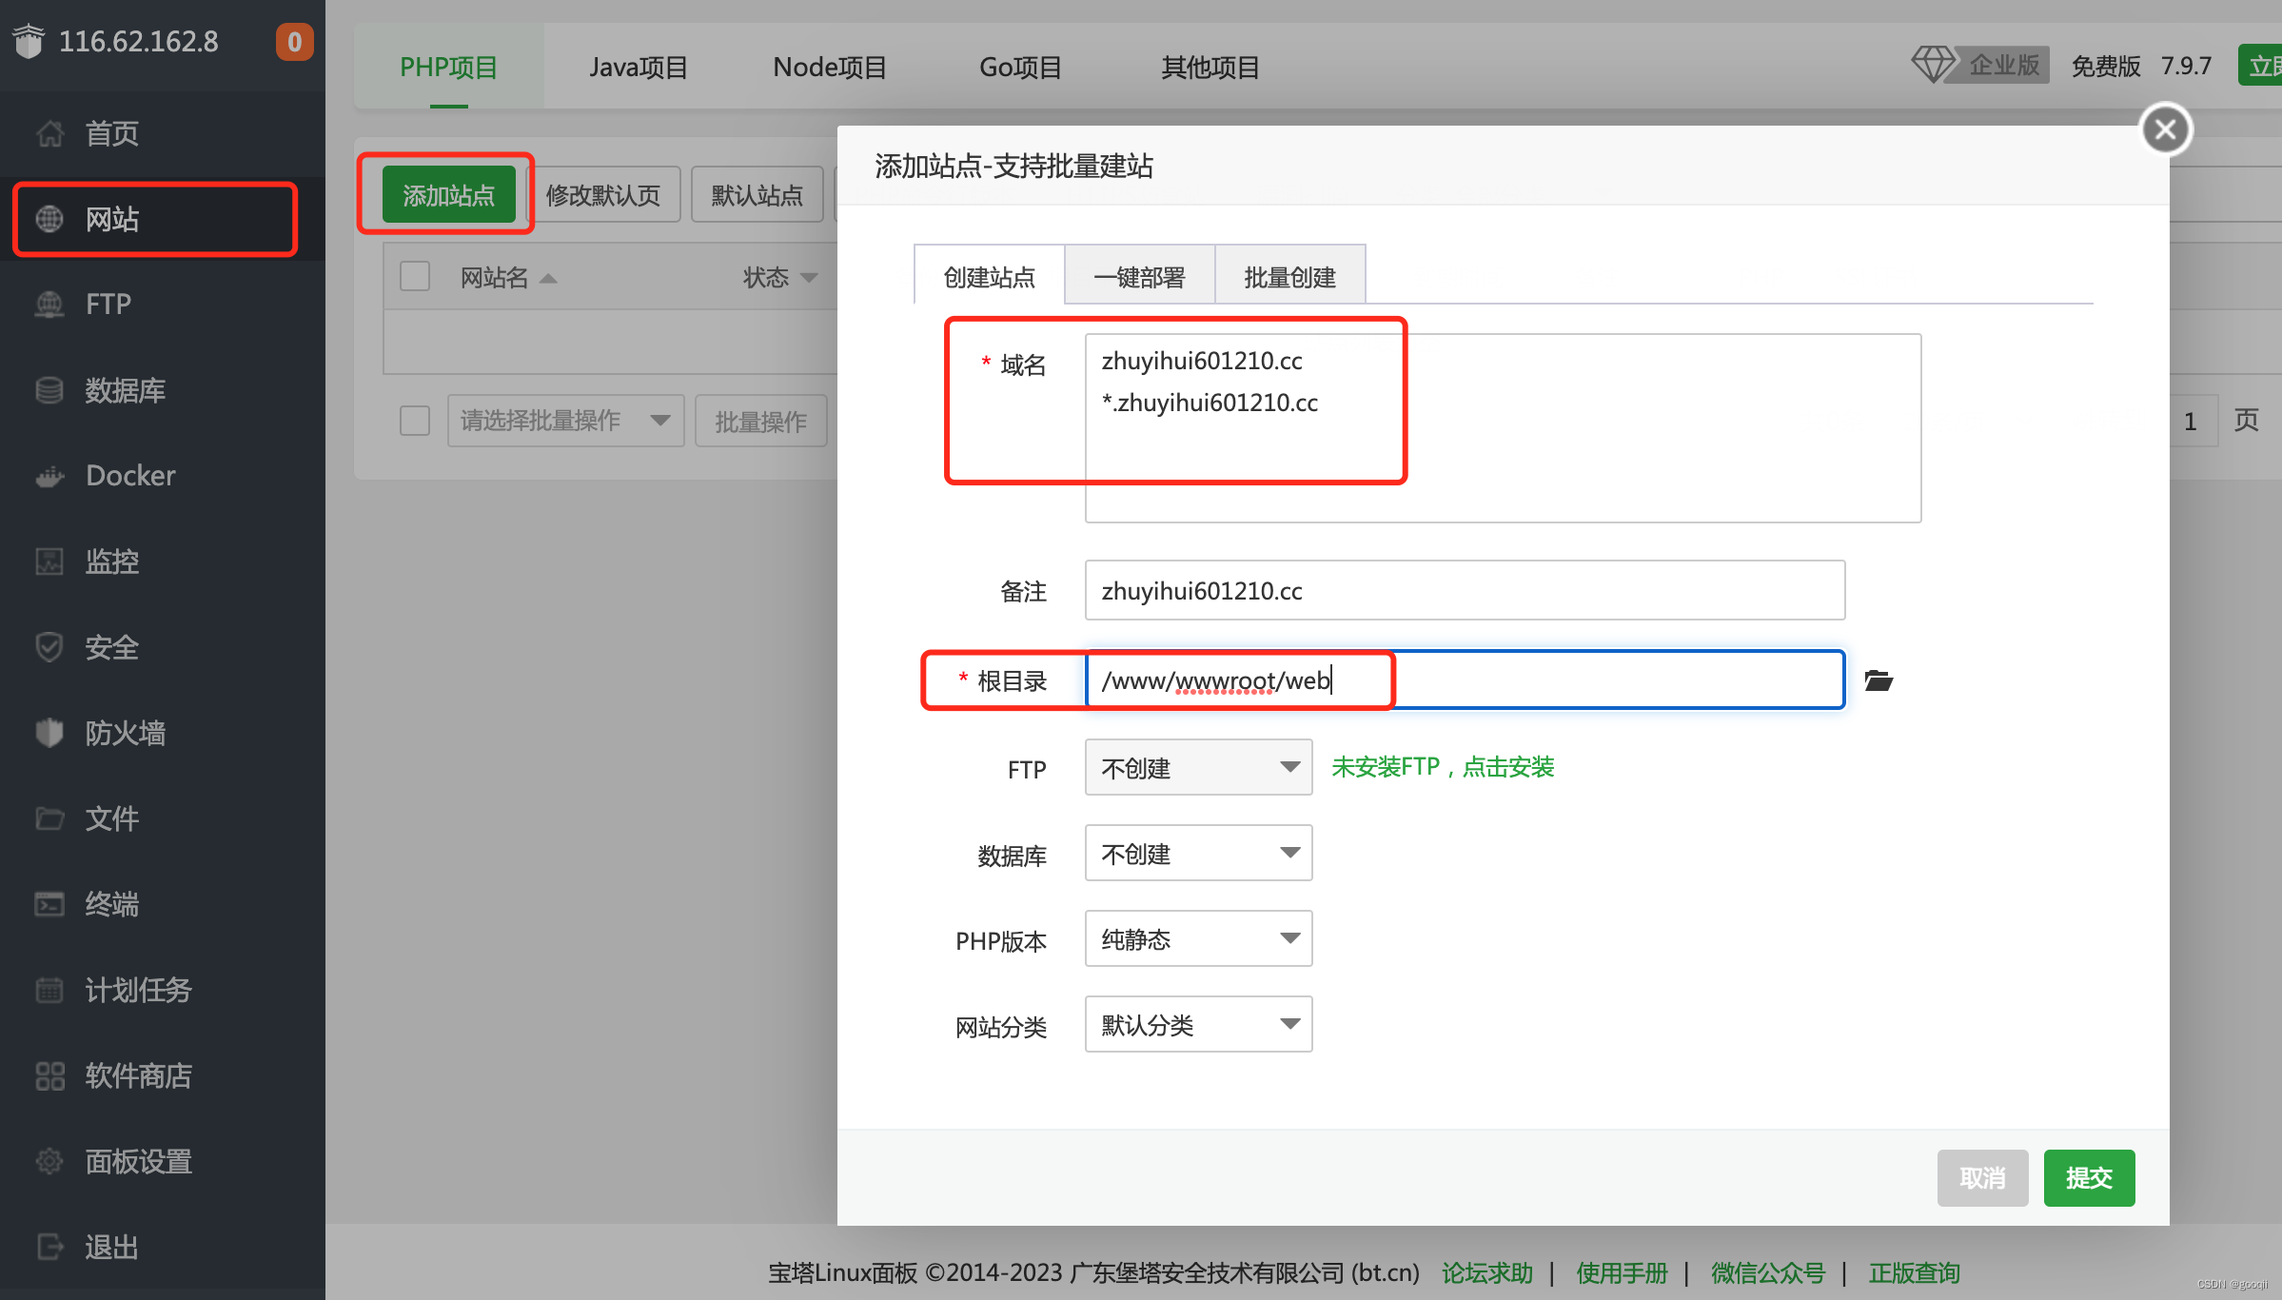Click the Docker whale icon
2282x1300 pixels.
click(x=49, y=476)
